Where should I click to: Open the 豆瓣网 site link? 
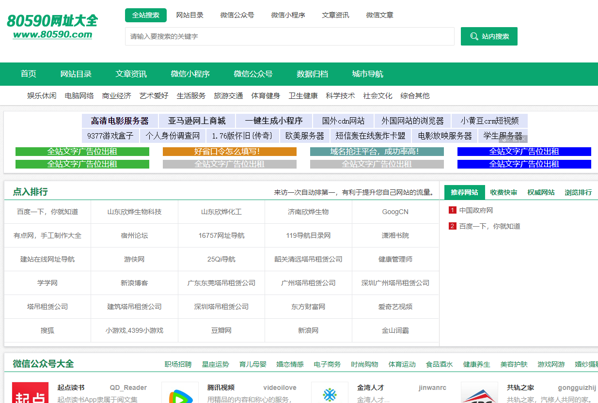click(221, 330)
